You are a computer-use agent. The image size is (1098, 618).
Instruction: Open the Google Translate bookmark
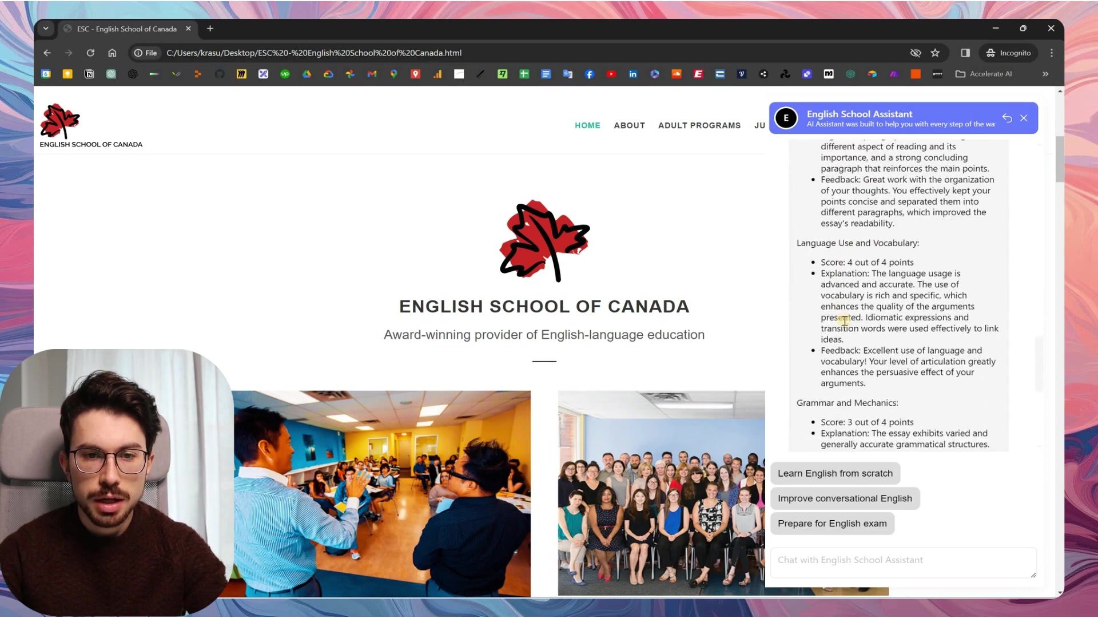568,74
